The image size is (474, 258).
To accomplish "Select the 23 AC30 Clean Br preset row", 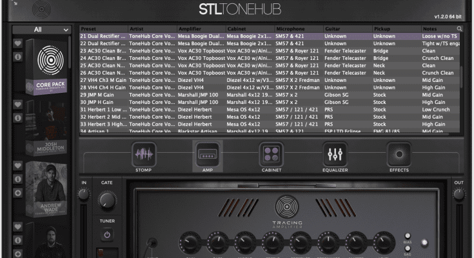I will (103, 51).
